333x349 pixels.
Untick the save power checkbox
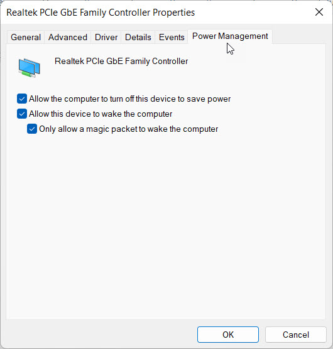(22, 99)
